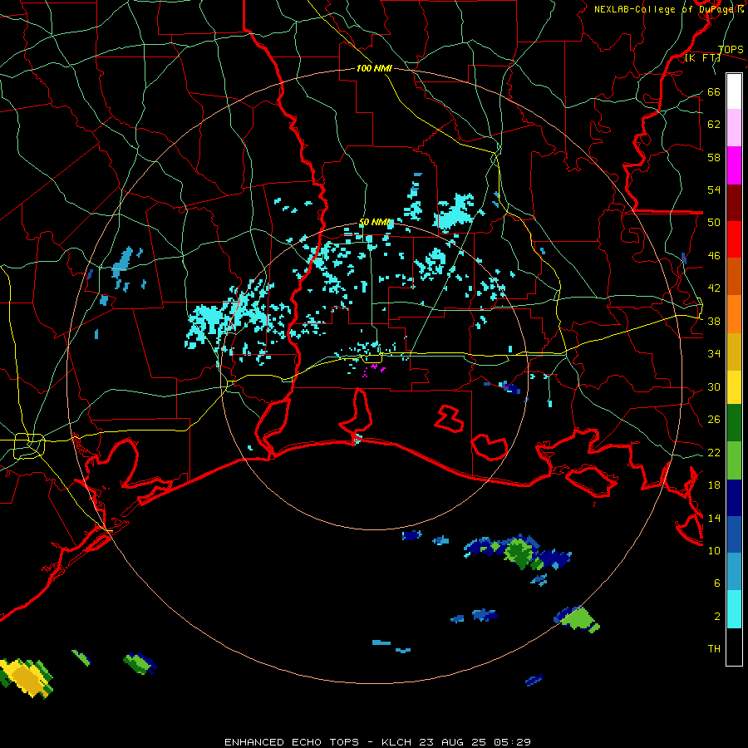
Task: Click the Enhanced Echo Tops KLCH caption
Action: pyautogui.click(x=377, y=742)
